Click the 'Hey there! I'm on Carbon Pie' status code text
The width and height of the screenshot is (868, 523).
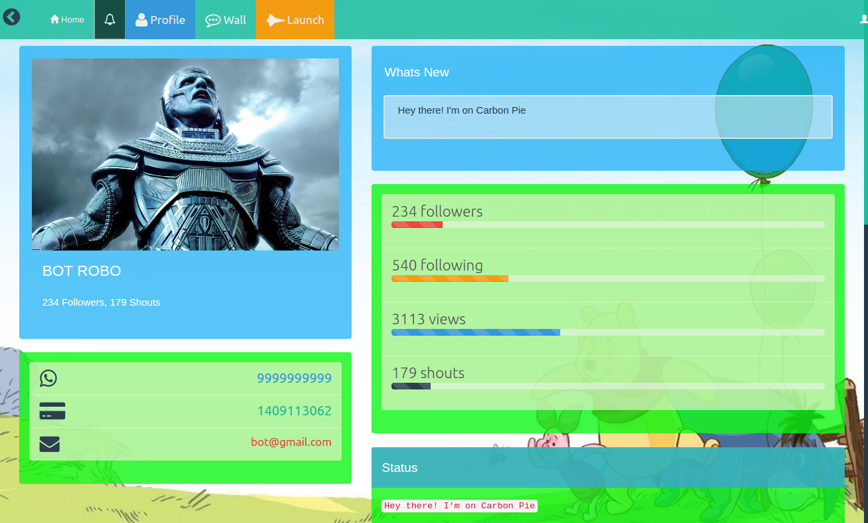point(460,506)
